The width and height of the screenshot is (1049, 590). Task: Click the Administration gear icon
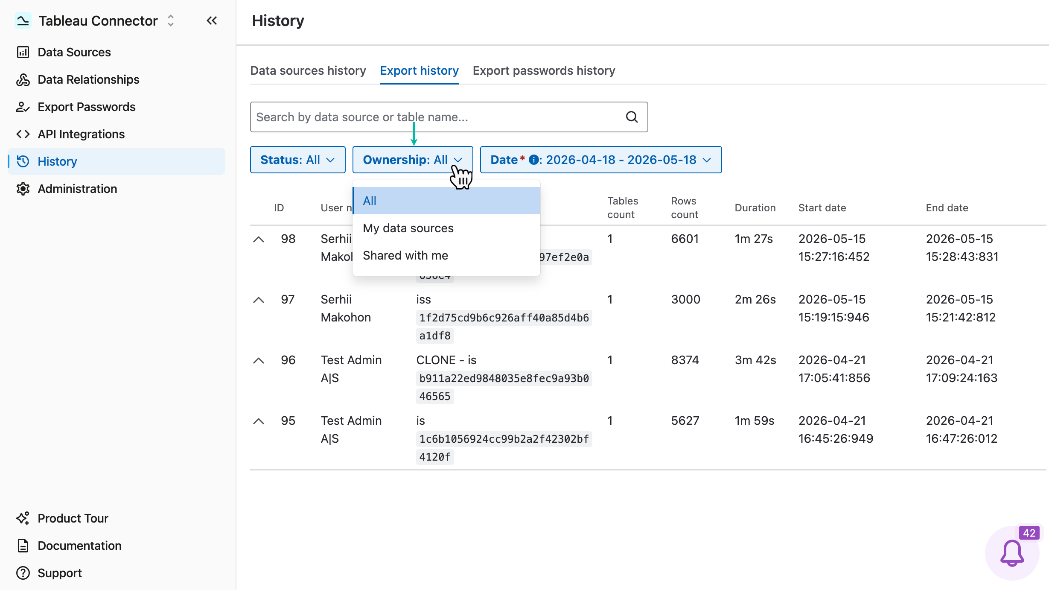(x=23, y=189)
